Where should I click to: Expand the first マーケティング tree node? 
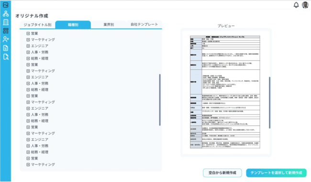28,40
